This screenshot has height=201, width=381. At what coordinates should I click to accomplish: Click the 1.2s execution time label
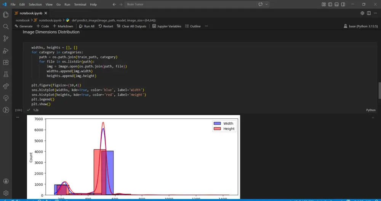(x=36, y=110)
